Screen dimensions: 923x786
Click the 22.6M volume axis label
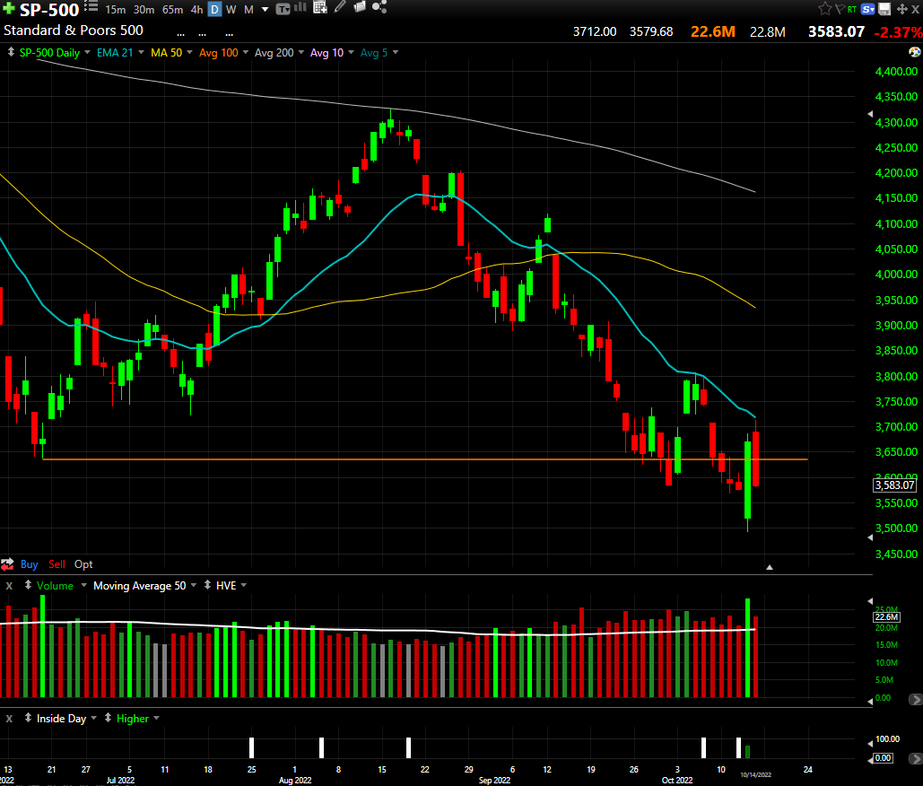886,617
